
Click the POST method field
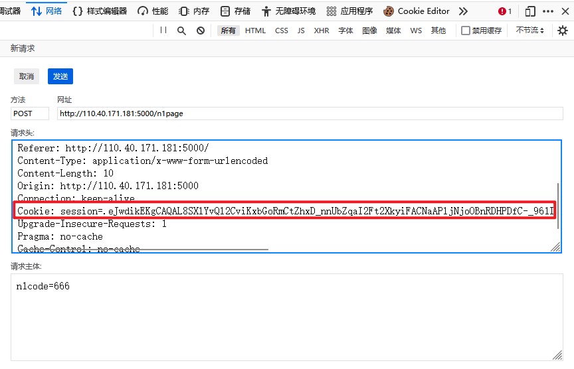point(30,113)
